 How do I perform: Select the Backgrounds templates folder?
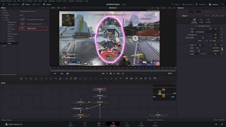[x=12, y=22]
